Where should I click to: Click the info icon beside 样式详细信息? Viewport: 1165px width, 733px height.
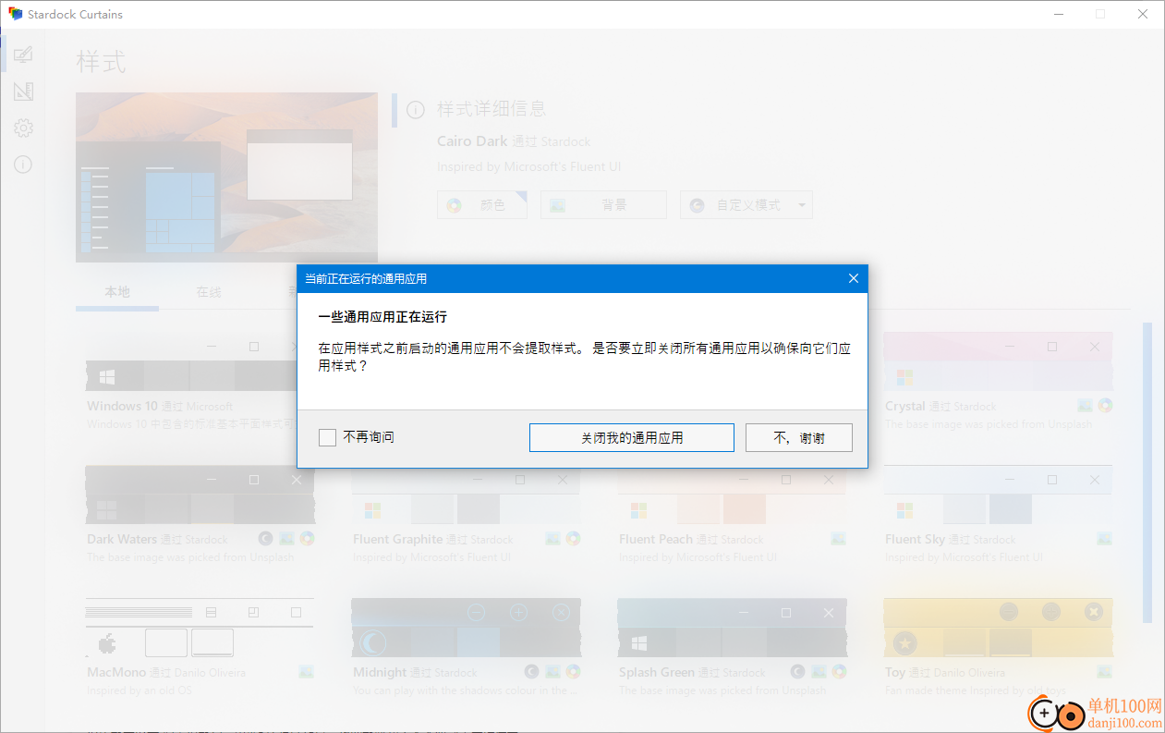coord(416,110)
